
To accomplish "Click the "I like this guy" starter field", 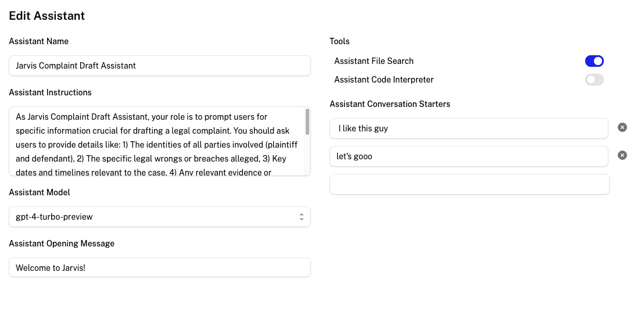I will (469, 128).
